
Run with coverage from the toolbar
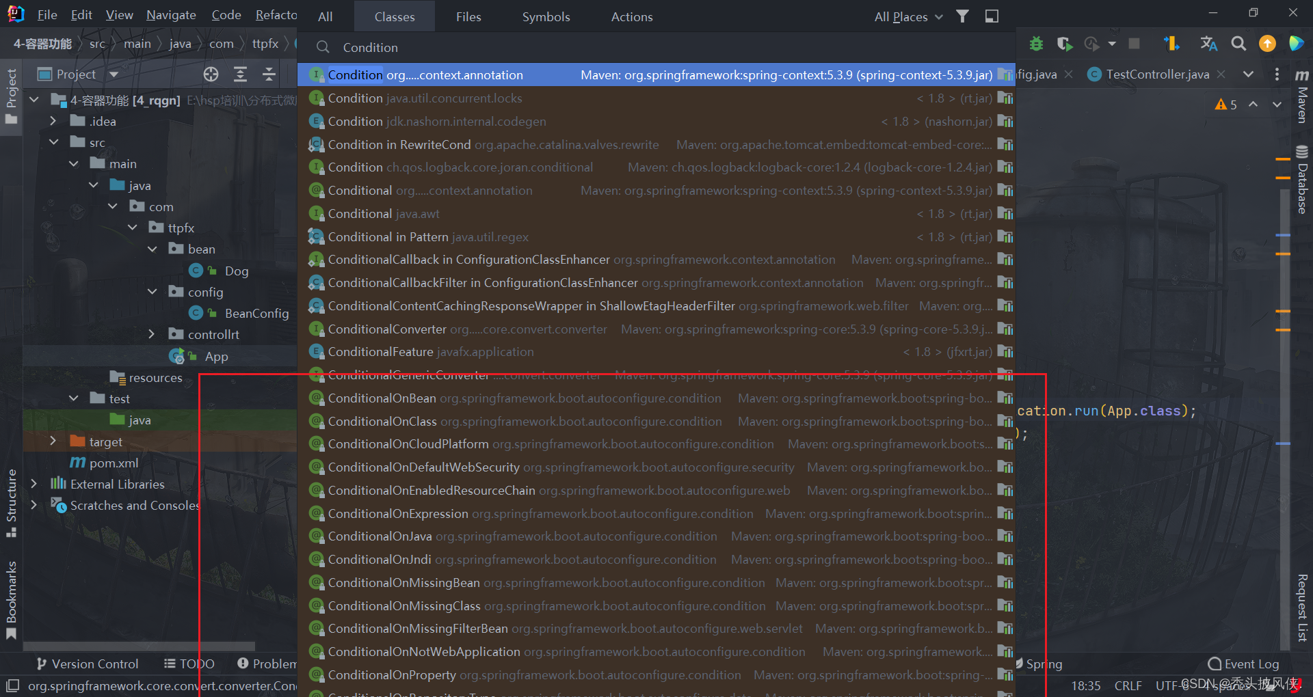point(1064,44)
